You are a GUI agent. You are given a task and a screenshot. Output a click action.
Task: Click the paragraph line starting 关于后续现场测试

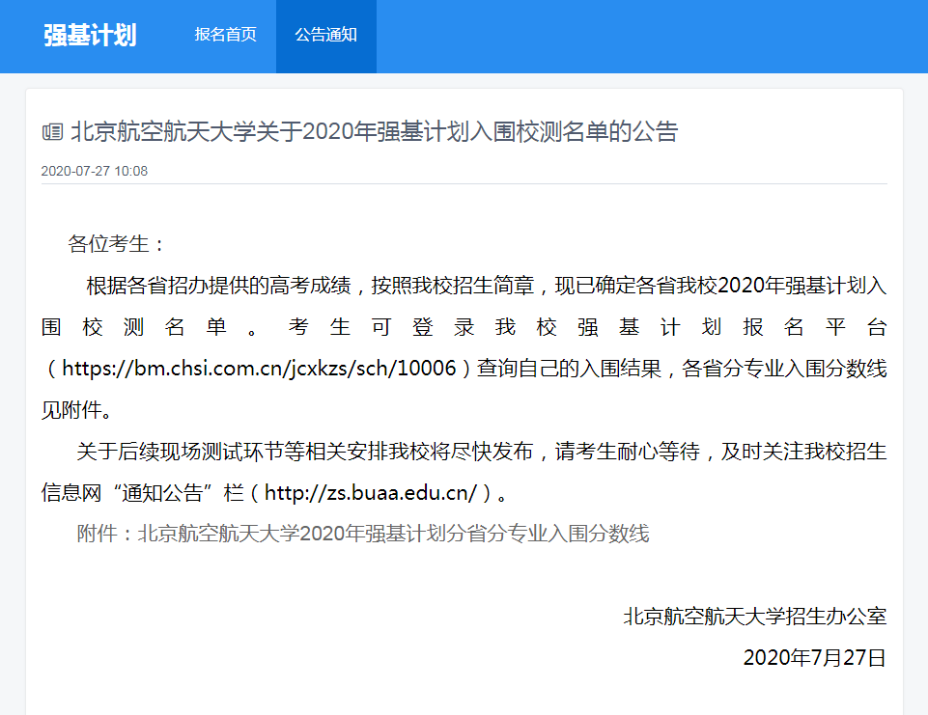pos(481,452)
